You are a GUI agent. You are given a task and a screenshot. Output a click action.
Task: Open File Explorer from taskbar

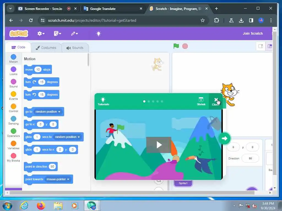[58, 206]
